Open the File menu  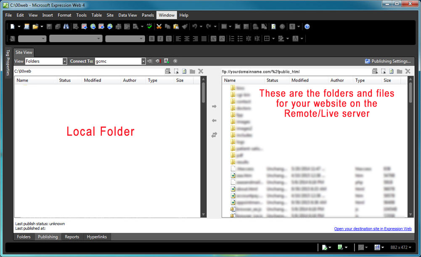[x=8, y=15]
